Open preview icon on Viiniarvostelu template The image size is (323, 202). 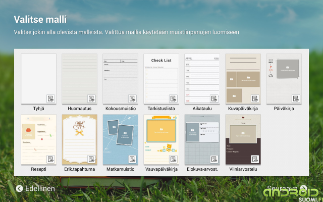tap(255, 160)
